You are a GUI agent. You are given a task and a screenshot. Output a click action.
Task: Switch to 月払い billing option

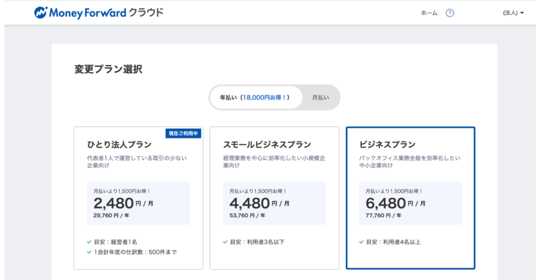coord(320,98)
